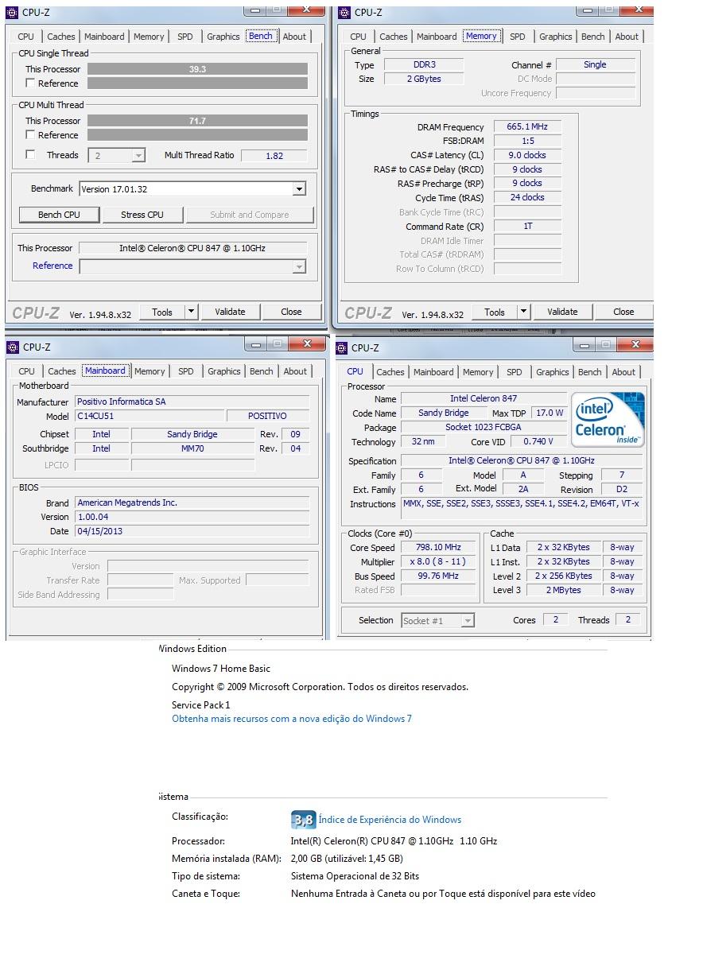
Task: Click the Tools button in the Bench window
Action: (162, 312)
